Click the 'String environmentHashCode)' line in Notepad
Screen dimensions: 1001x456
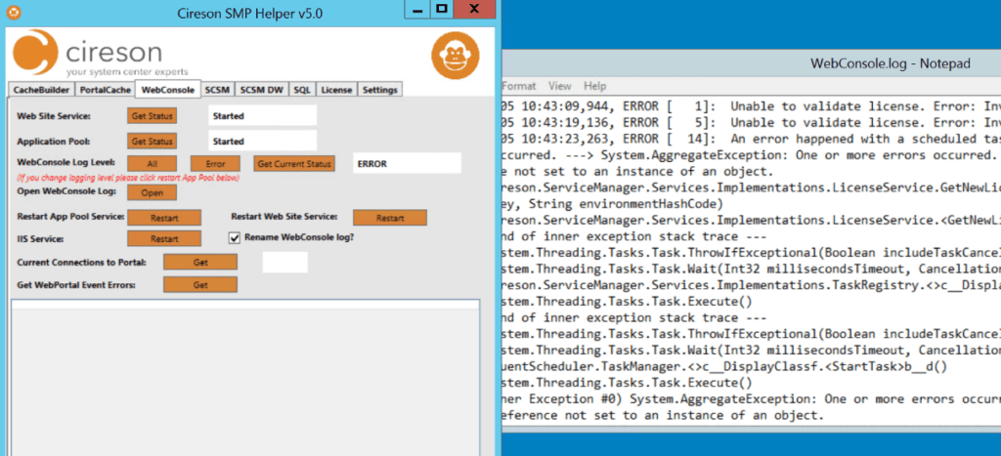613,204
